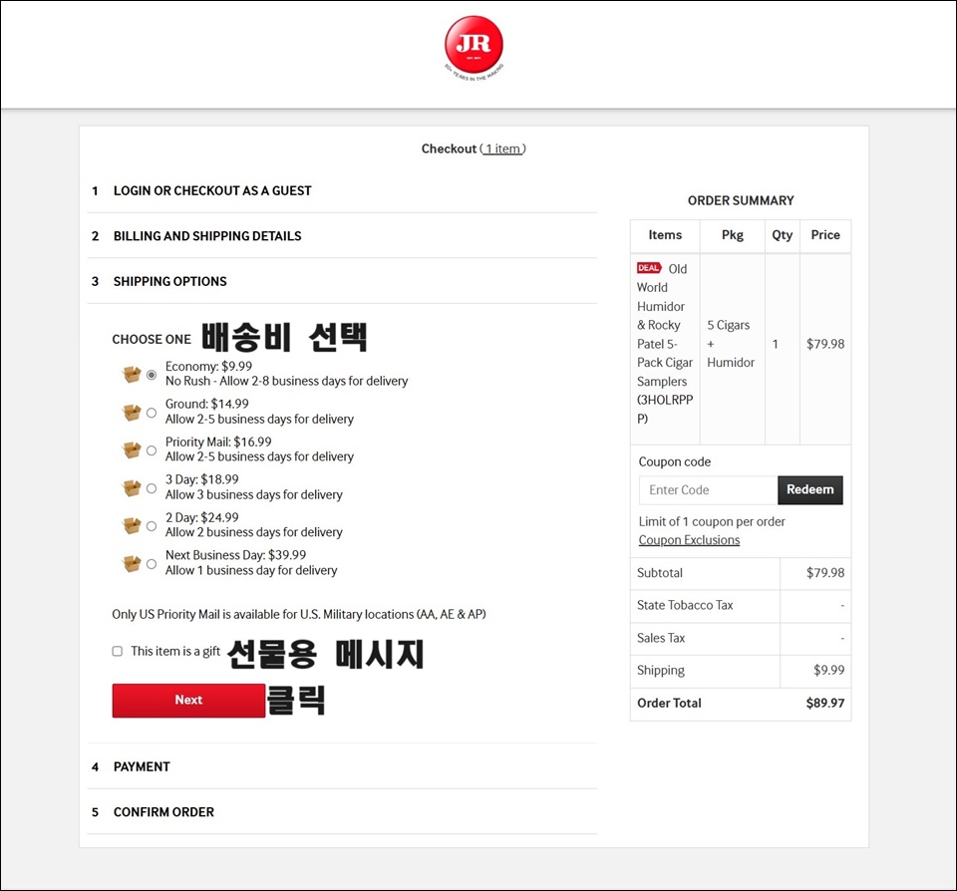This screenshot has height=891, width=957.
Task: Select the Economy $9.99 shipping radio button
Action: tap(152, 375)
